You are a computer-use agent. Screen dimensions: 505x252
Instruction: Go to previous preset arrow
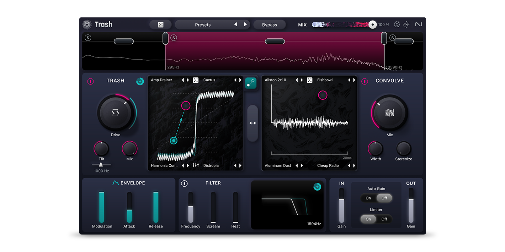pos(235,24)
